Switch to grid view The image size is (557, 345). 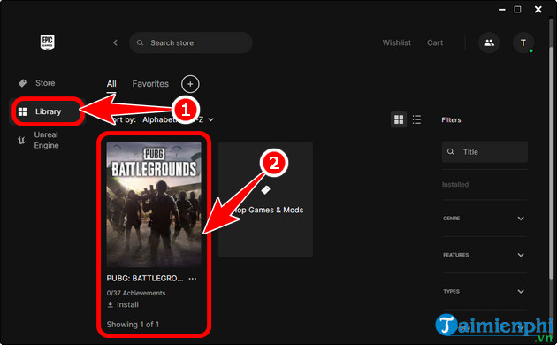[x=399, y=119]
